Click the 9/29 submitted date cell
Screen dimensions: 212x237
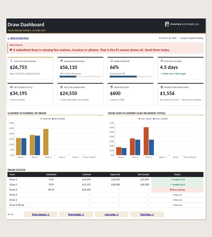51,184
